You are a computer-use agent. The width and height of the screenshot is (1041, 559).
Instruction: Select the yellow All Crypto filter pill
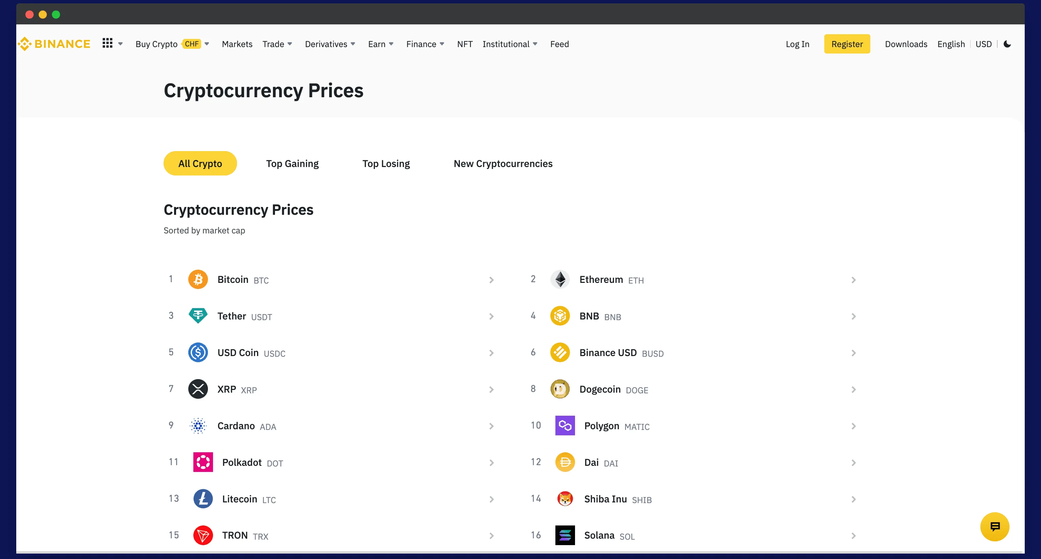click(x=200, y=163)
